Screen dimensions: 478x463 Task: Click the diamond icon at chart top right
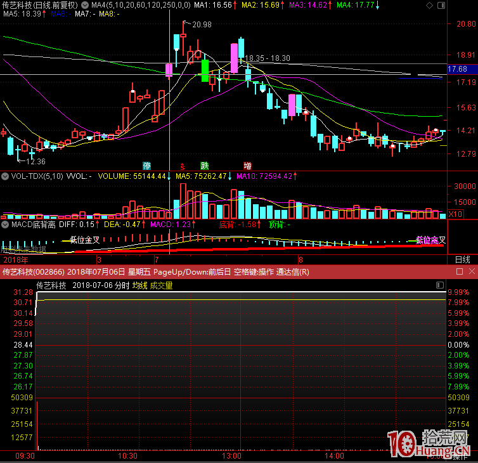(x=430, y=5)
